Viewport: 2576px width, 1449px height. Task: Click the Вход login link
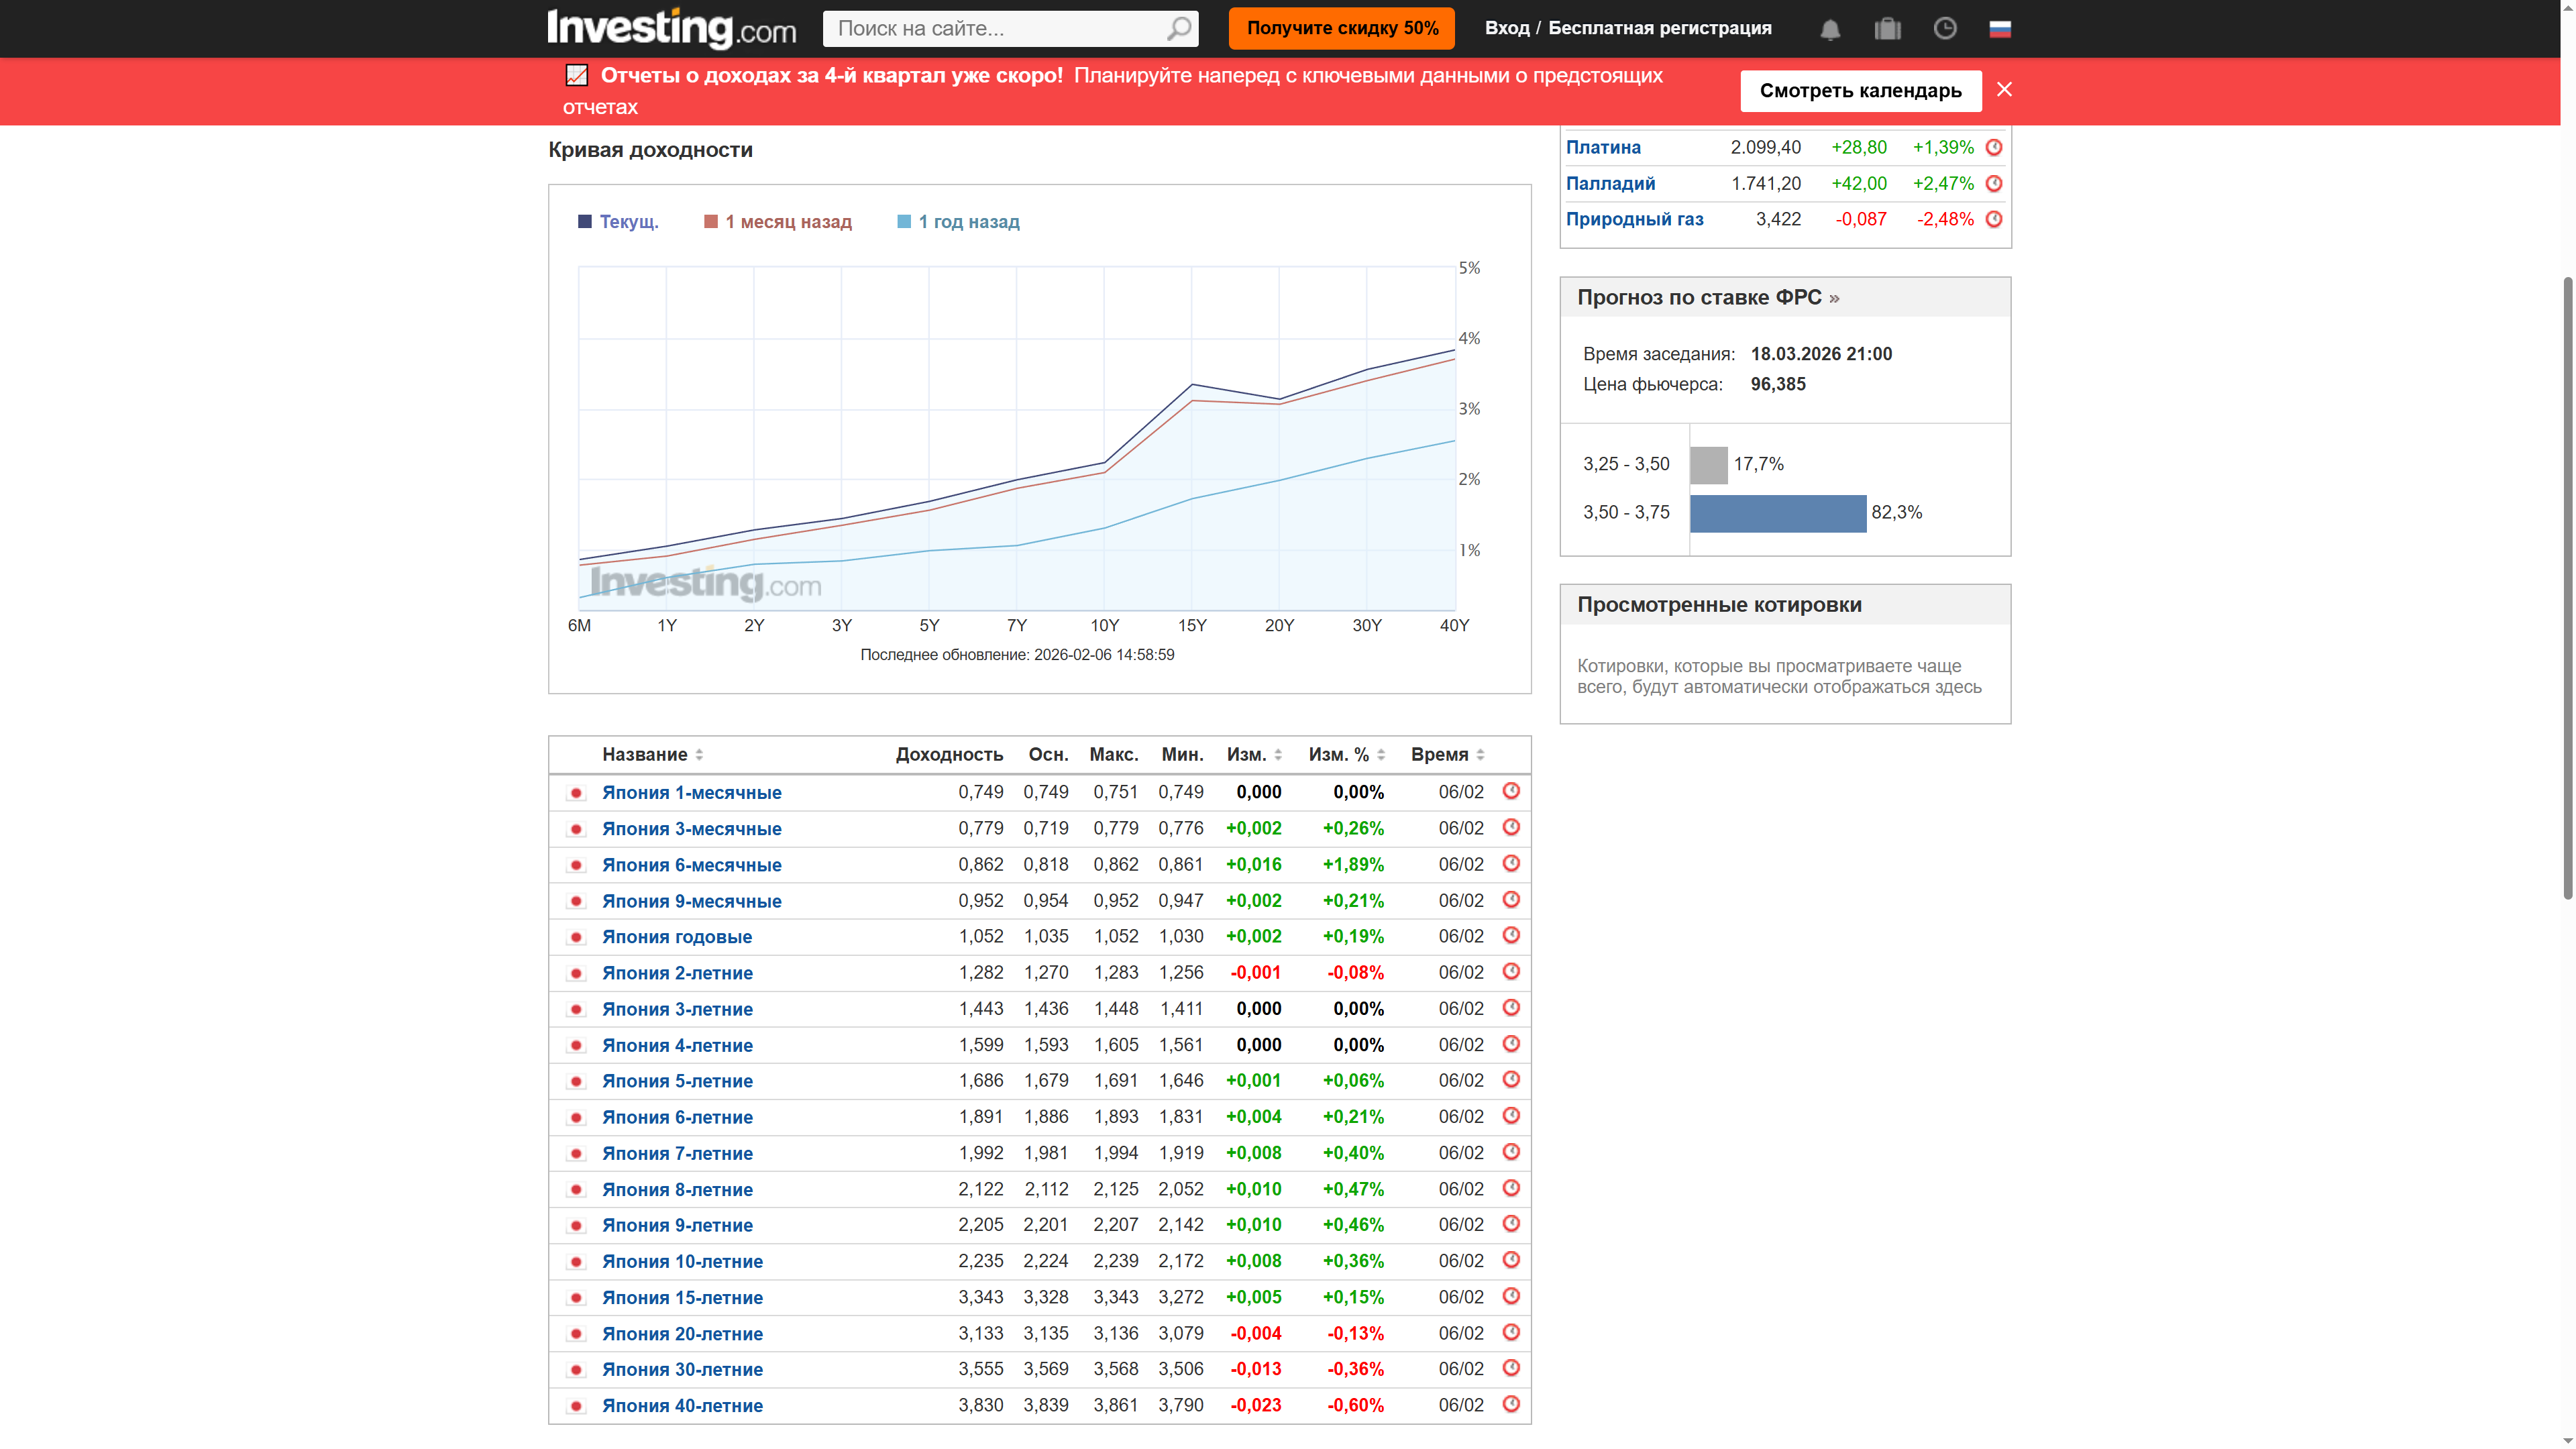pos(1506,28)
